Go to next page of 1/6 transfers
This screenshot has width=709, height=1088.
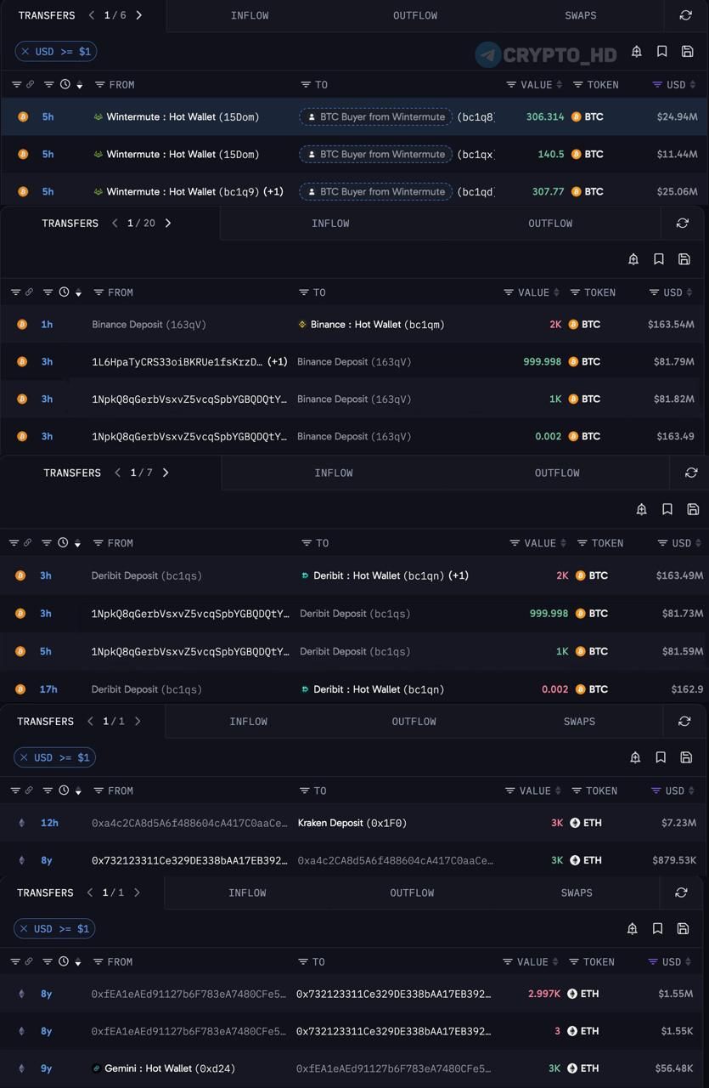[139, 15]
